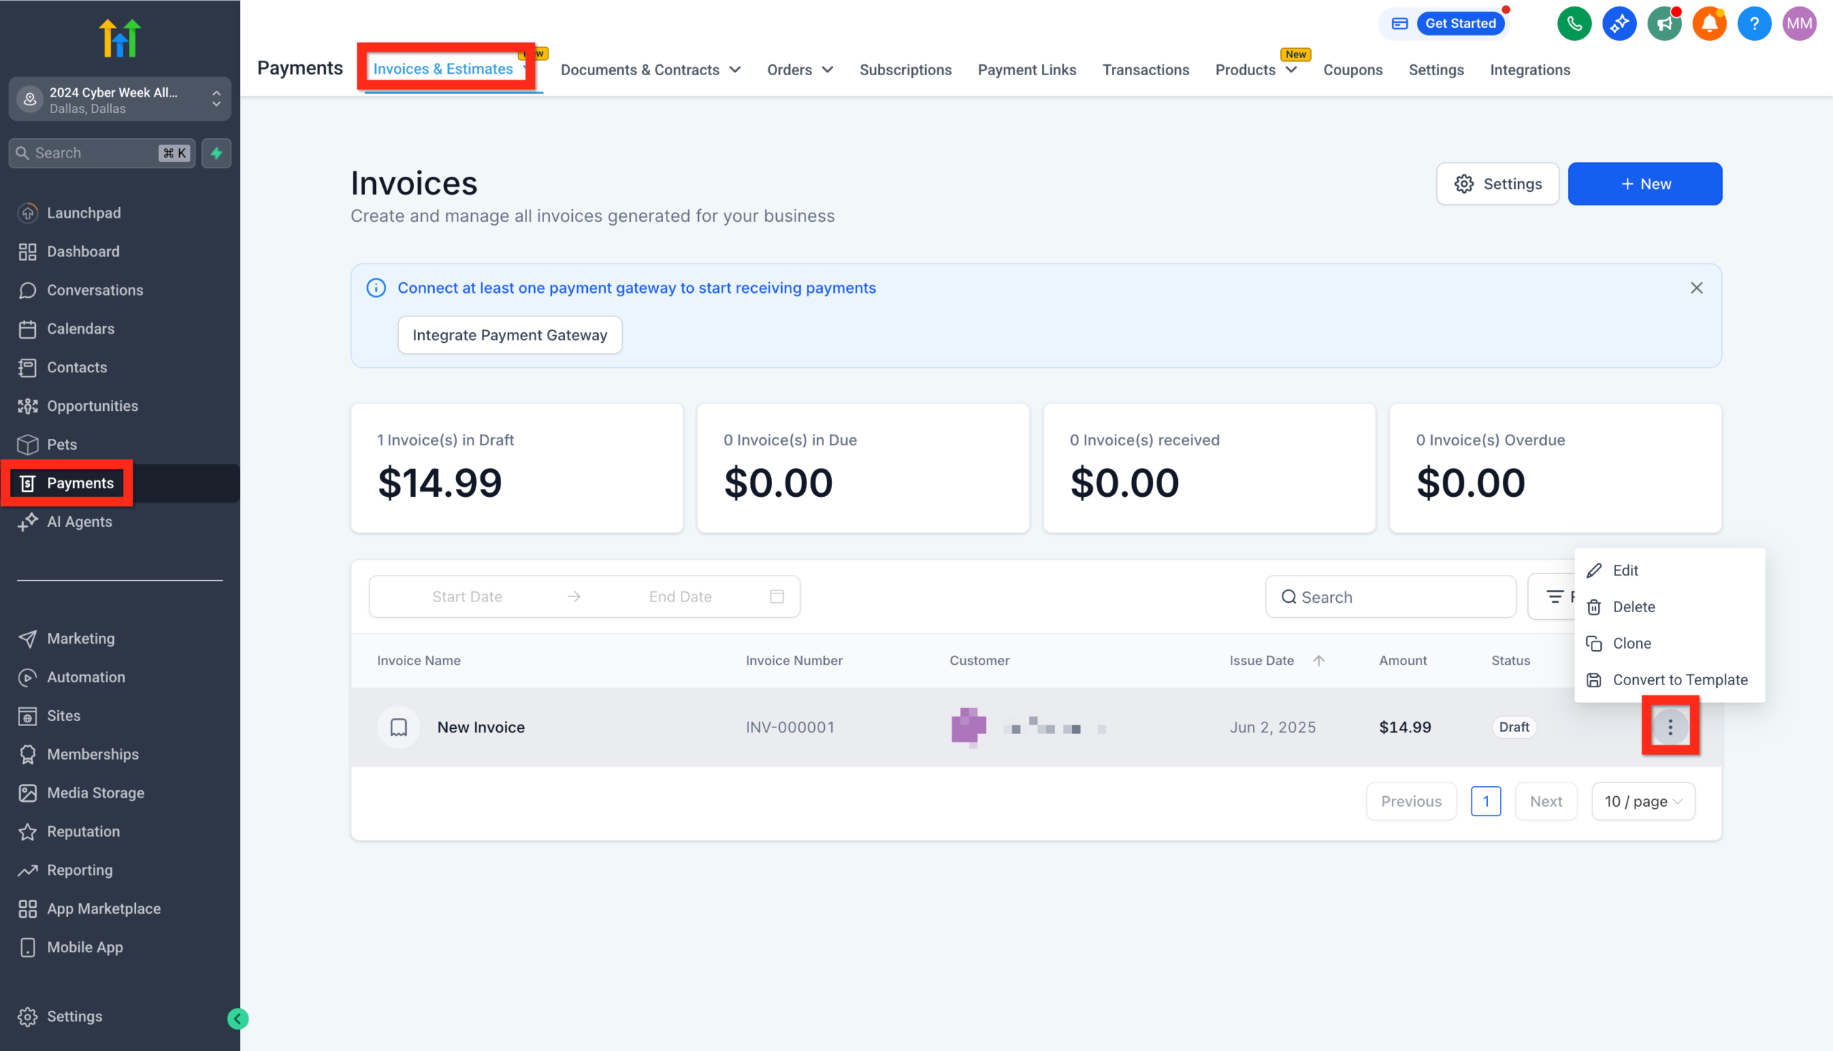Click the Integrate Payment Gateway button
The image size is (1833, 1051).
pos(510,334)
